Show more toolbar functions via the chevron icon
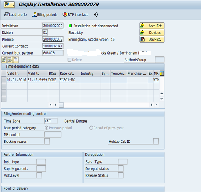 (x=95, y=15)
